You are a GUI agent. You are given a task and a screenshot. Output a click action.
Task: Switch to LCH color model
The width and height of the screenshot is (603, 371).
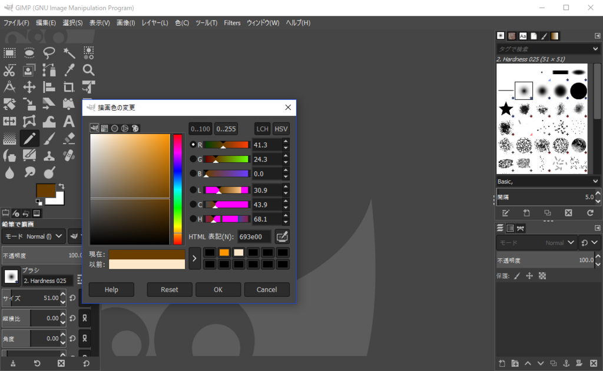coord(262,129)
